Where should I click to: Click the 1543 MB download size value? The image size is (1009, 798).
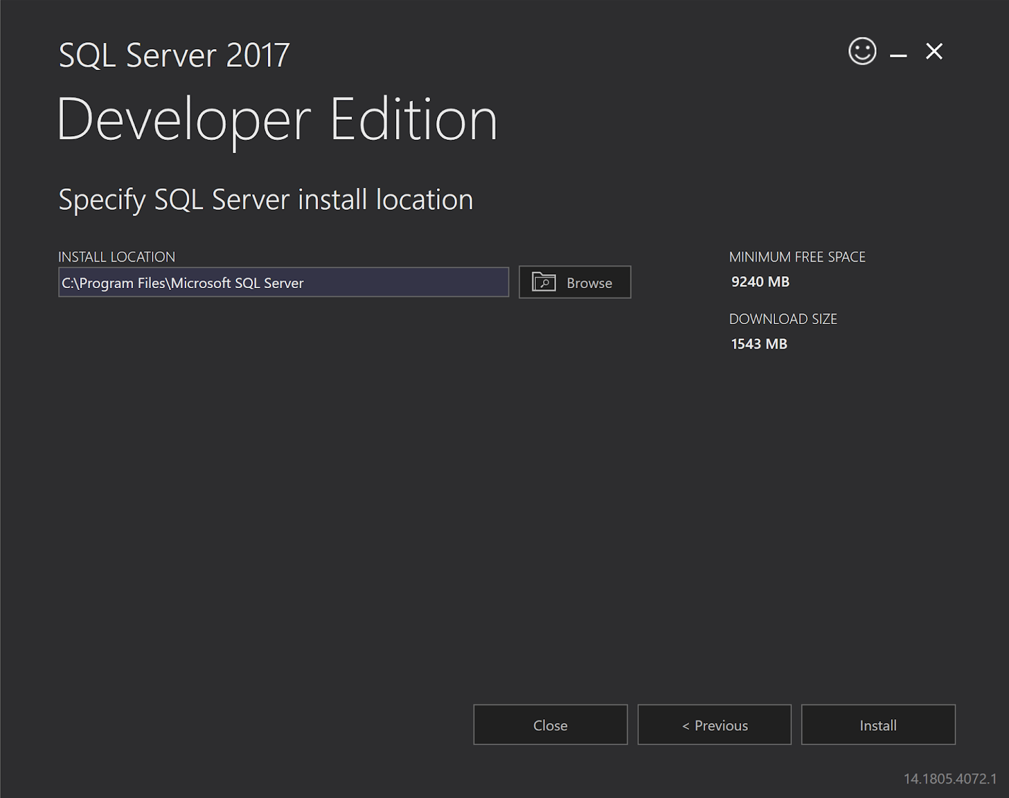tap(759, 344)
